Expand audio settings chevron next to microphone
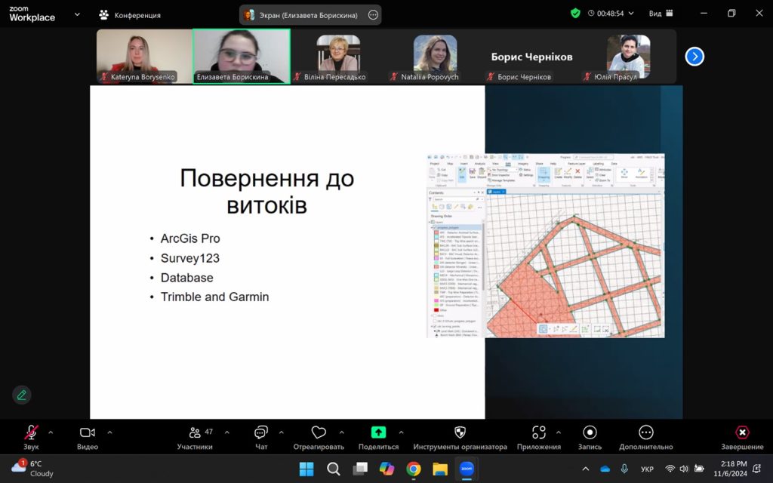Screen dimensions: 773x483 tap(51, 432)
